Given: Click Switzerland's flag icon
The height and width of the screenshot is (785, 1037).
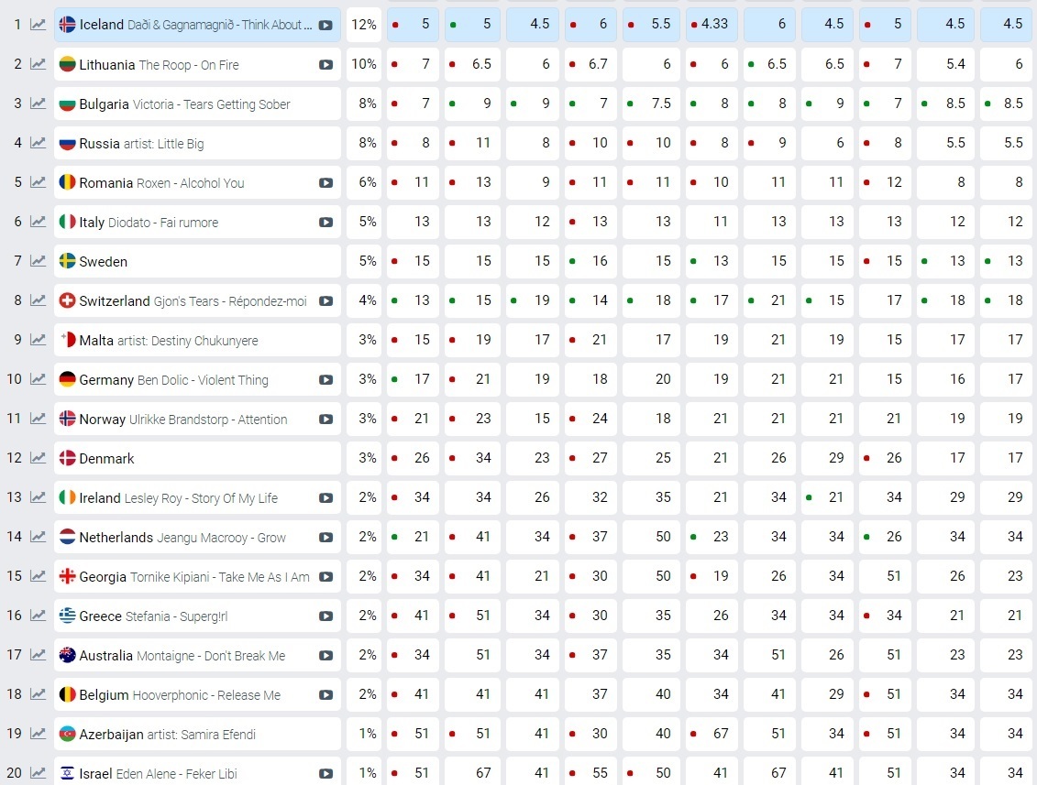Looking at the screenshot, I should tap(67, 301).
